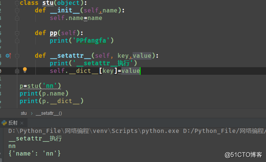This screenshot has width=266, height=162.
Task: Click the object base class in class definition
Action: (69, 3)
